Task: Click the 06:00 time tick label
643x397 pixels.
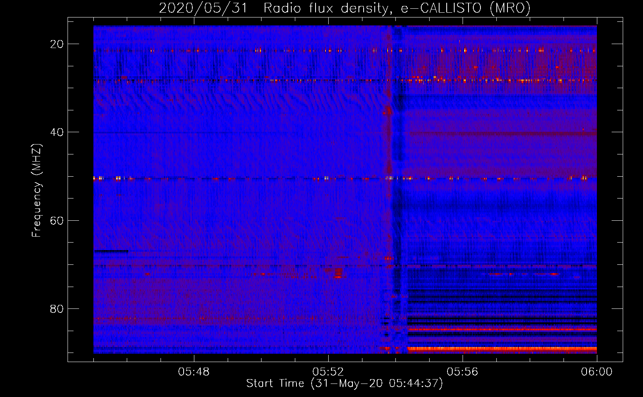Action: pyautogui.click(x=597, y=372)
